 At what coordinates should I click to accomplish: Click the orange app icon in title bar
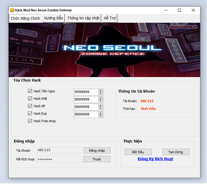click(12, 10)
